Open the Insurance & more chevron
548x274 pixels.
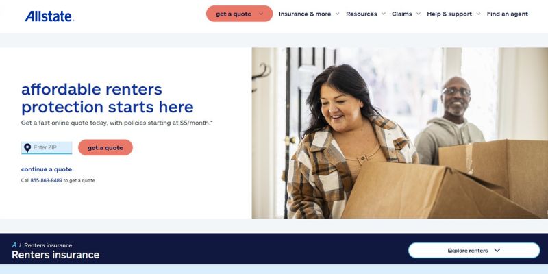[337, 14]
